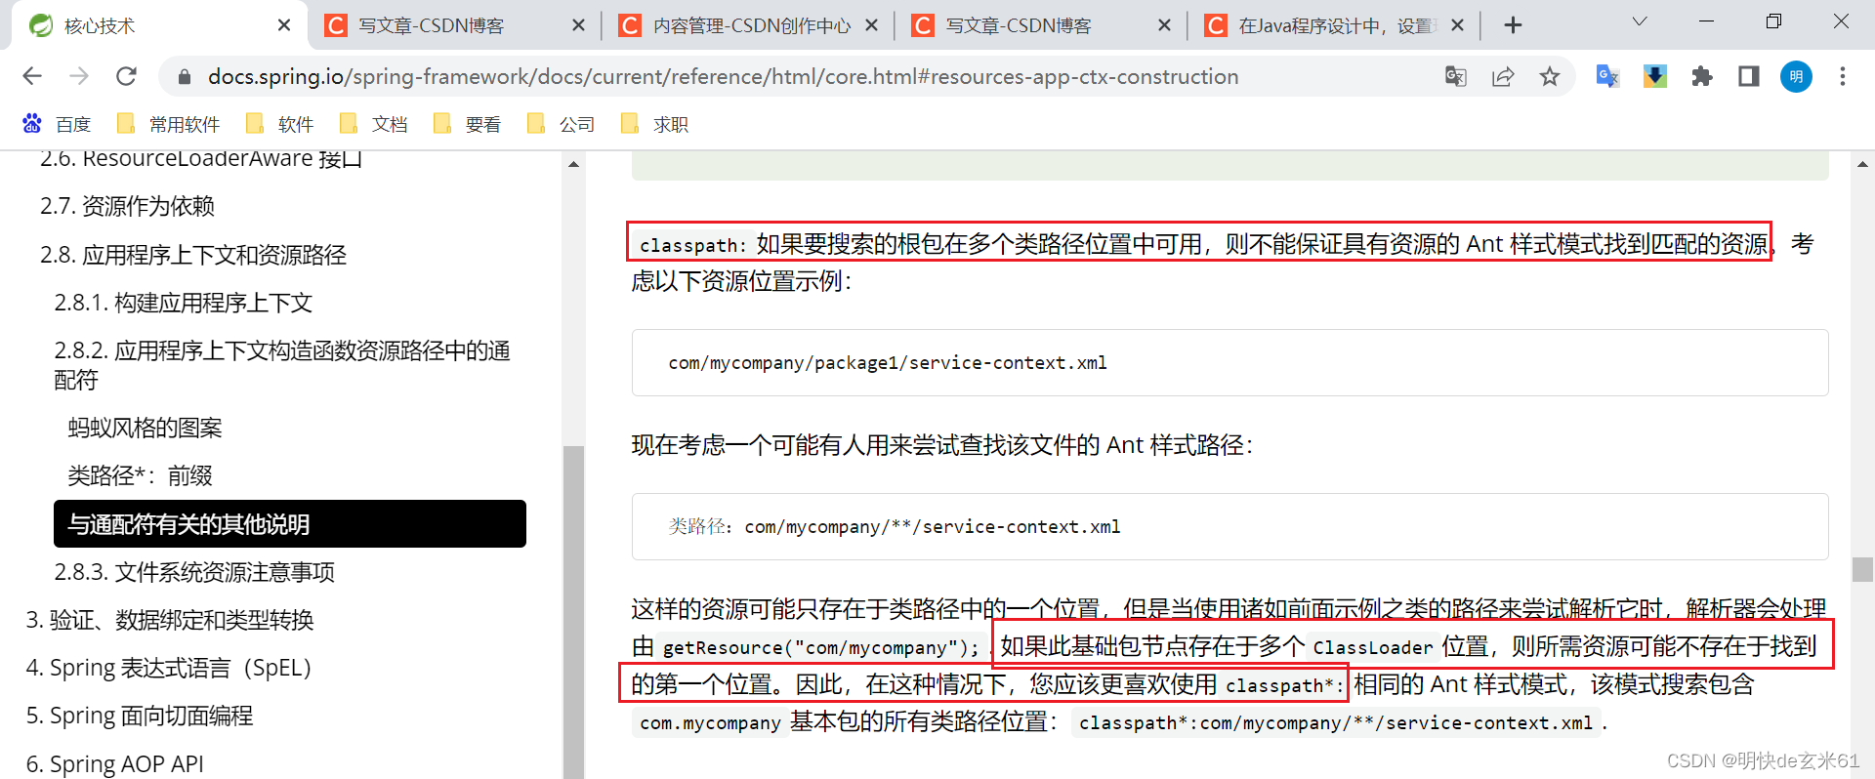This screenshot has height=779, width=1875.
Task: Close the 在Java程序设计中 tab
Action: [1458, 25]
